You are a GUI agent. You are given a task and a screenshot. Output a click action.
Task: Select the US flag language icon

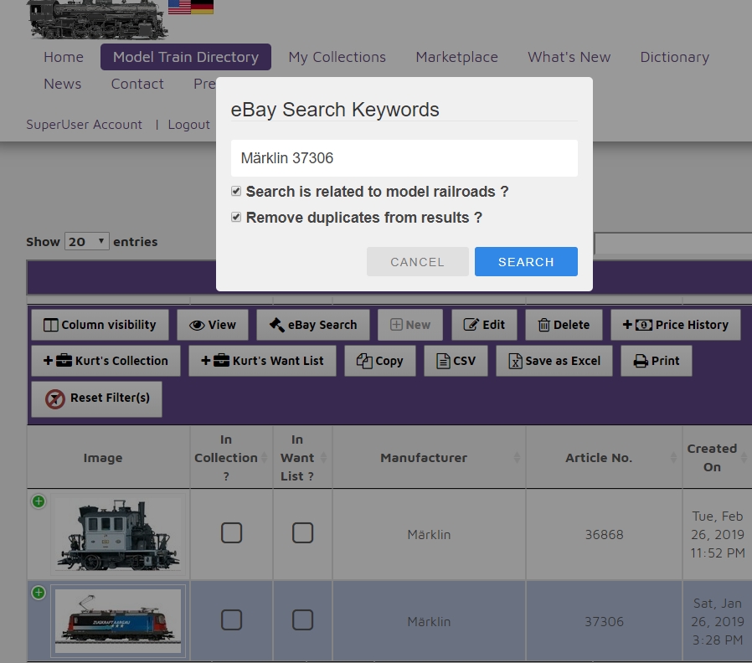click(x=179, y=7)
